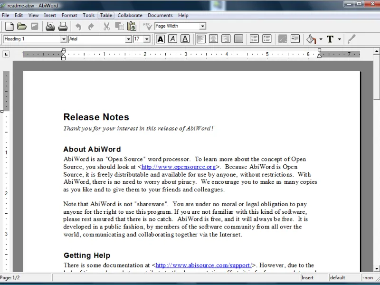Select the format painter brush icon

pos(351,39)
